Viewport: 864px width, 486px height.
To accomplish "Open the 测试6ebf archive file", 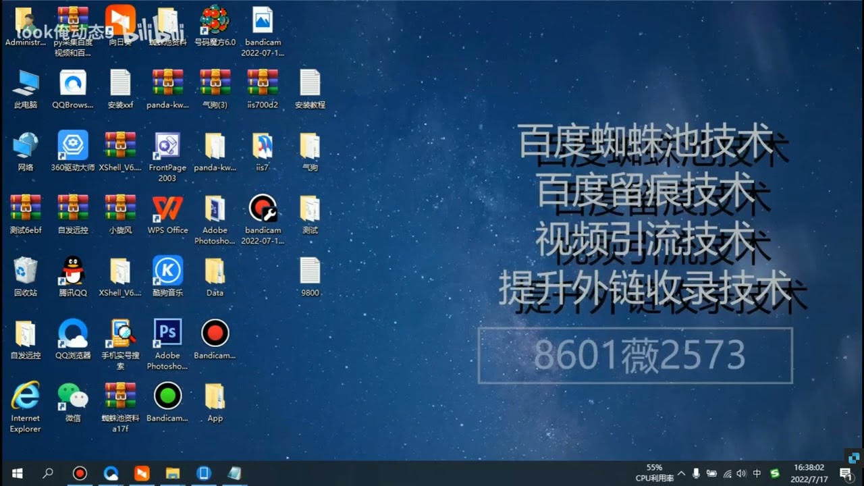I will point(25,208).
